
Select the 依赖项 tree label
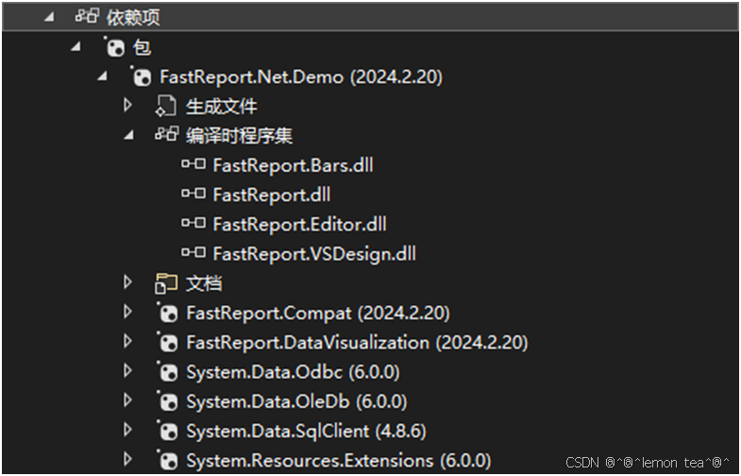(133, 18)
